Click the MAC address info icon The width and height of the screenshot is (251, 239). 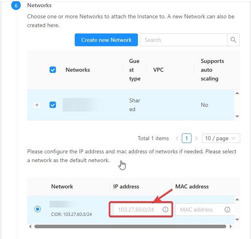pos(227,210)
